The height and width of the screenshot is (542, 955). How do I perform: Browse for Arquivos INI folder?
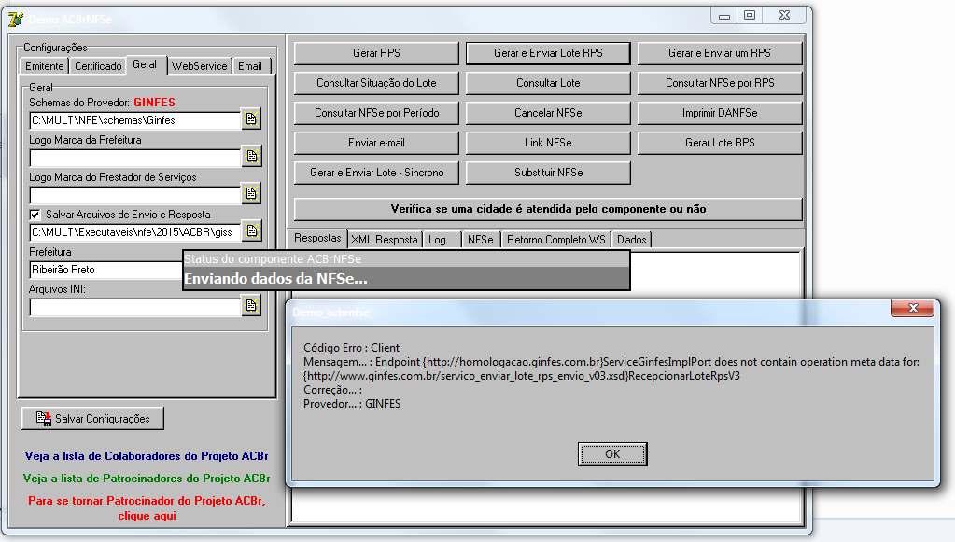click(251, 305)
